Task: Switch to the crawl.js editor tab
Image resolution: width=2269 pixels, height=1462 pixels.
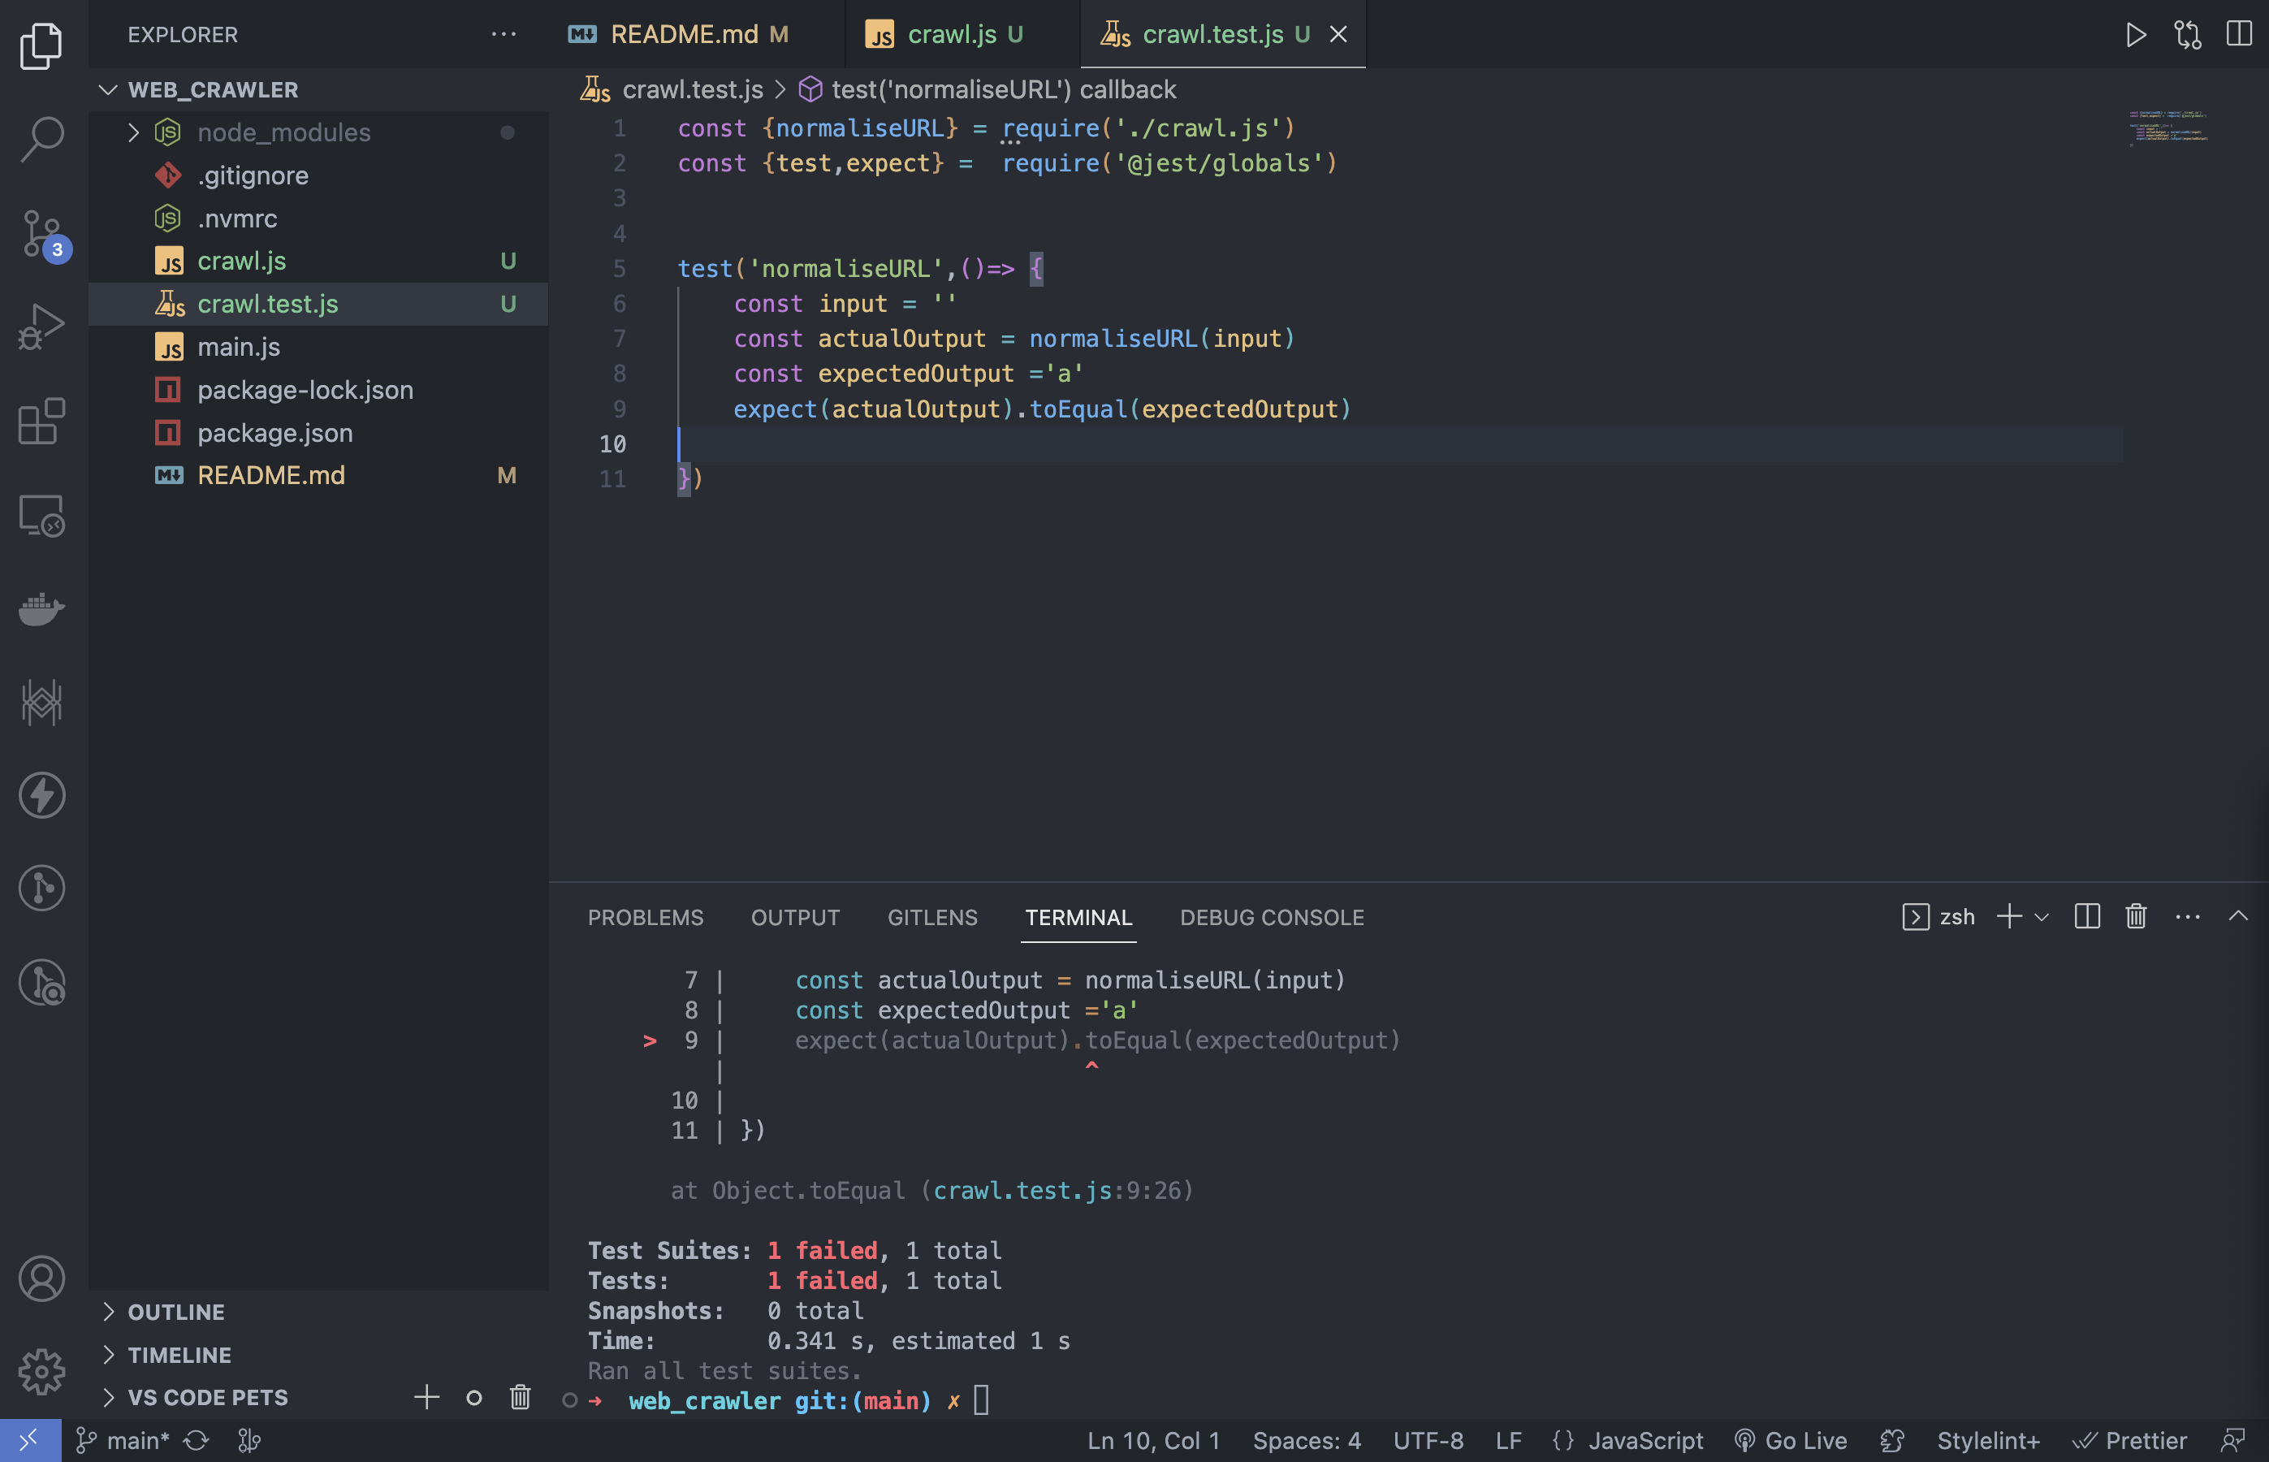Action: click(x=951, y=35)
